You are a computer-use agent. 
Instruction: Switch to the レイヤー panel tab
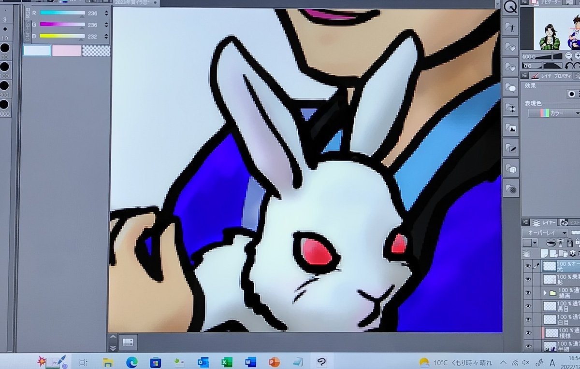coord(545,222)
